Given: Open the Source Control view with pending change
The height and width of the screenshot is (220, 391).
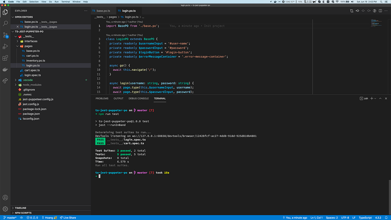Looking at the screenshot, I should pyautogui.click(x=5, y=35).
